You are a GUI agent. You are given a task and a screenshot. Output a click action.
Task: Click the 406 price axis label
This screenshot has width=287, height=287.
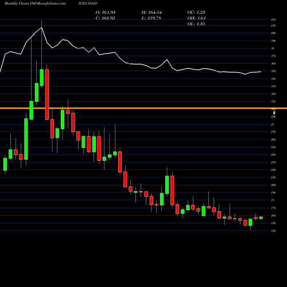click(274, 33)
